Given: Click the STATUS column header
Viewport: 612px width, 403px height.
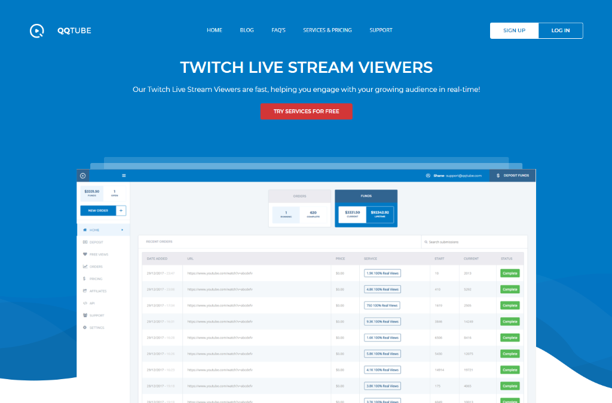Looking at the screenshot, I should 507,259.
